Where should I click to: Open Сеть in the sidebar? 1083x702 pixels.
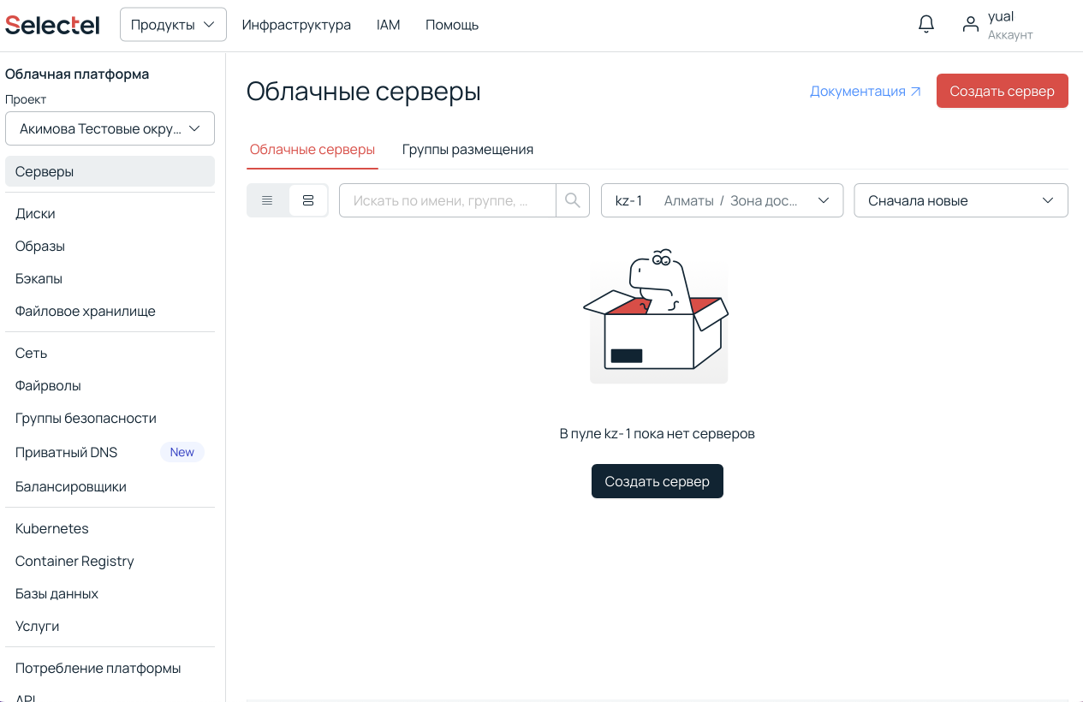pyautogui.click(x=110, y=353)
